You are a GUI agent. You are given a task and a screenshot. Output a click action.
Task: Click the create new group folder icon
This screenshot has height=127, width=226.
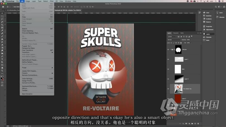[192, 124]
